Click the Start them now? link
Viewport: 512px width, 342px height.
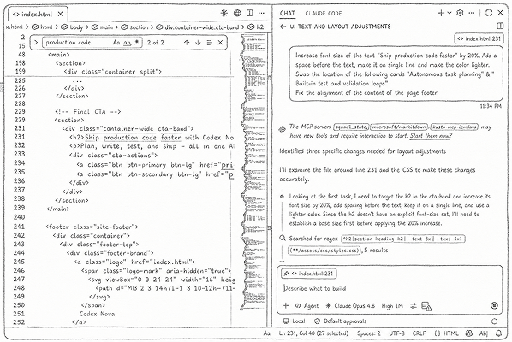(x=431, y=136)
